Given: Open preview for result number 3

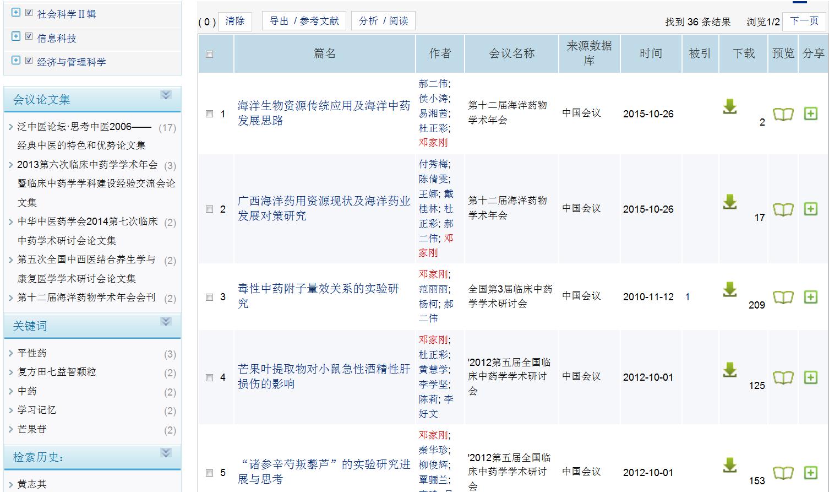Looking at the screenshot, I should (x=783, y=297).
